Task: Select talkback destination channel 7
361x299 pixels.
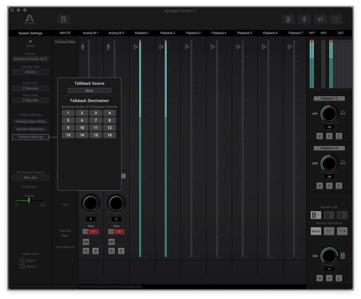Action: pyautogui.click(x=96, y=120)
